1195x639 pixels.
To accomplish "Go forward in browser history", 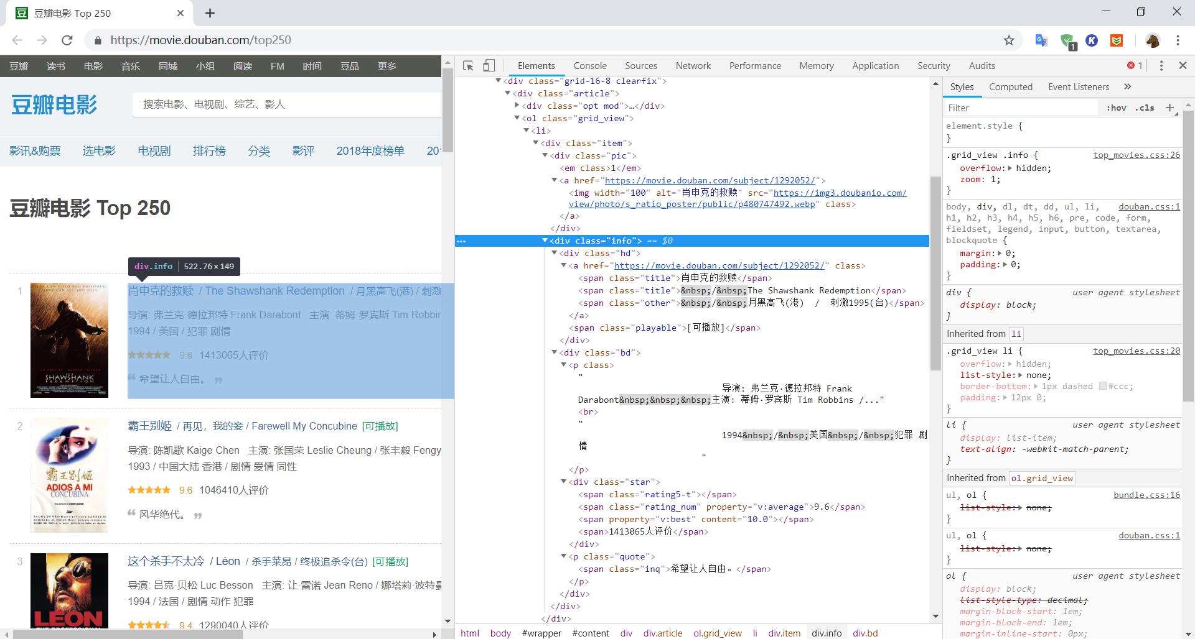I will coord(42,40).
